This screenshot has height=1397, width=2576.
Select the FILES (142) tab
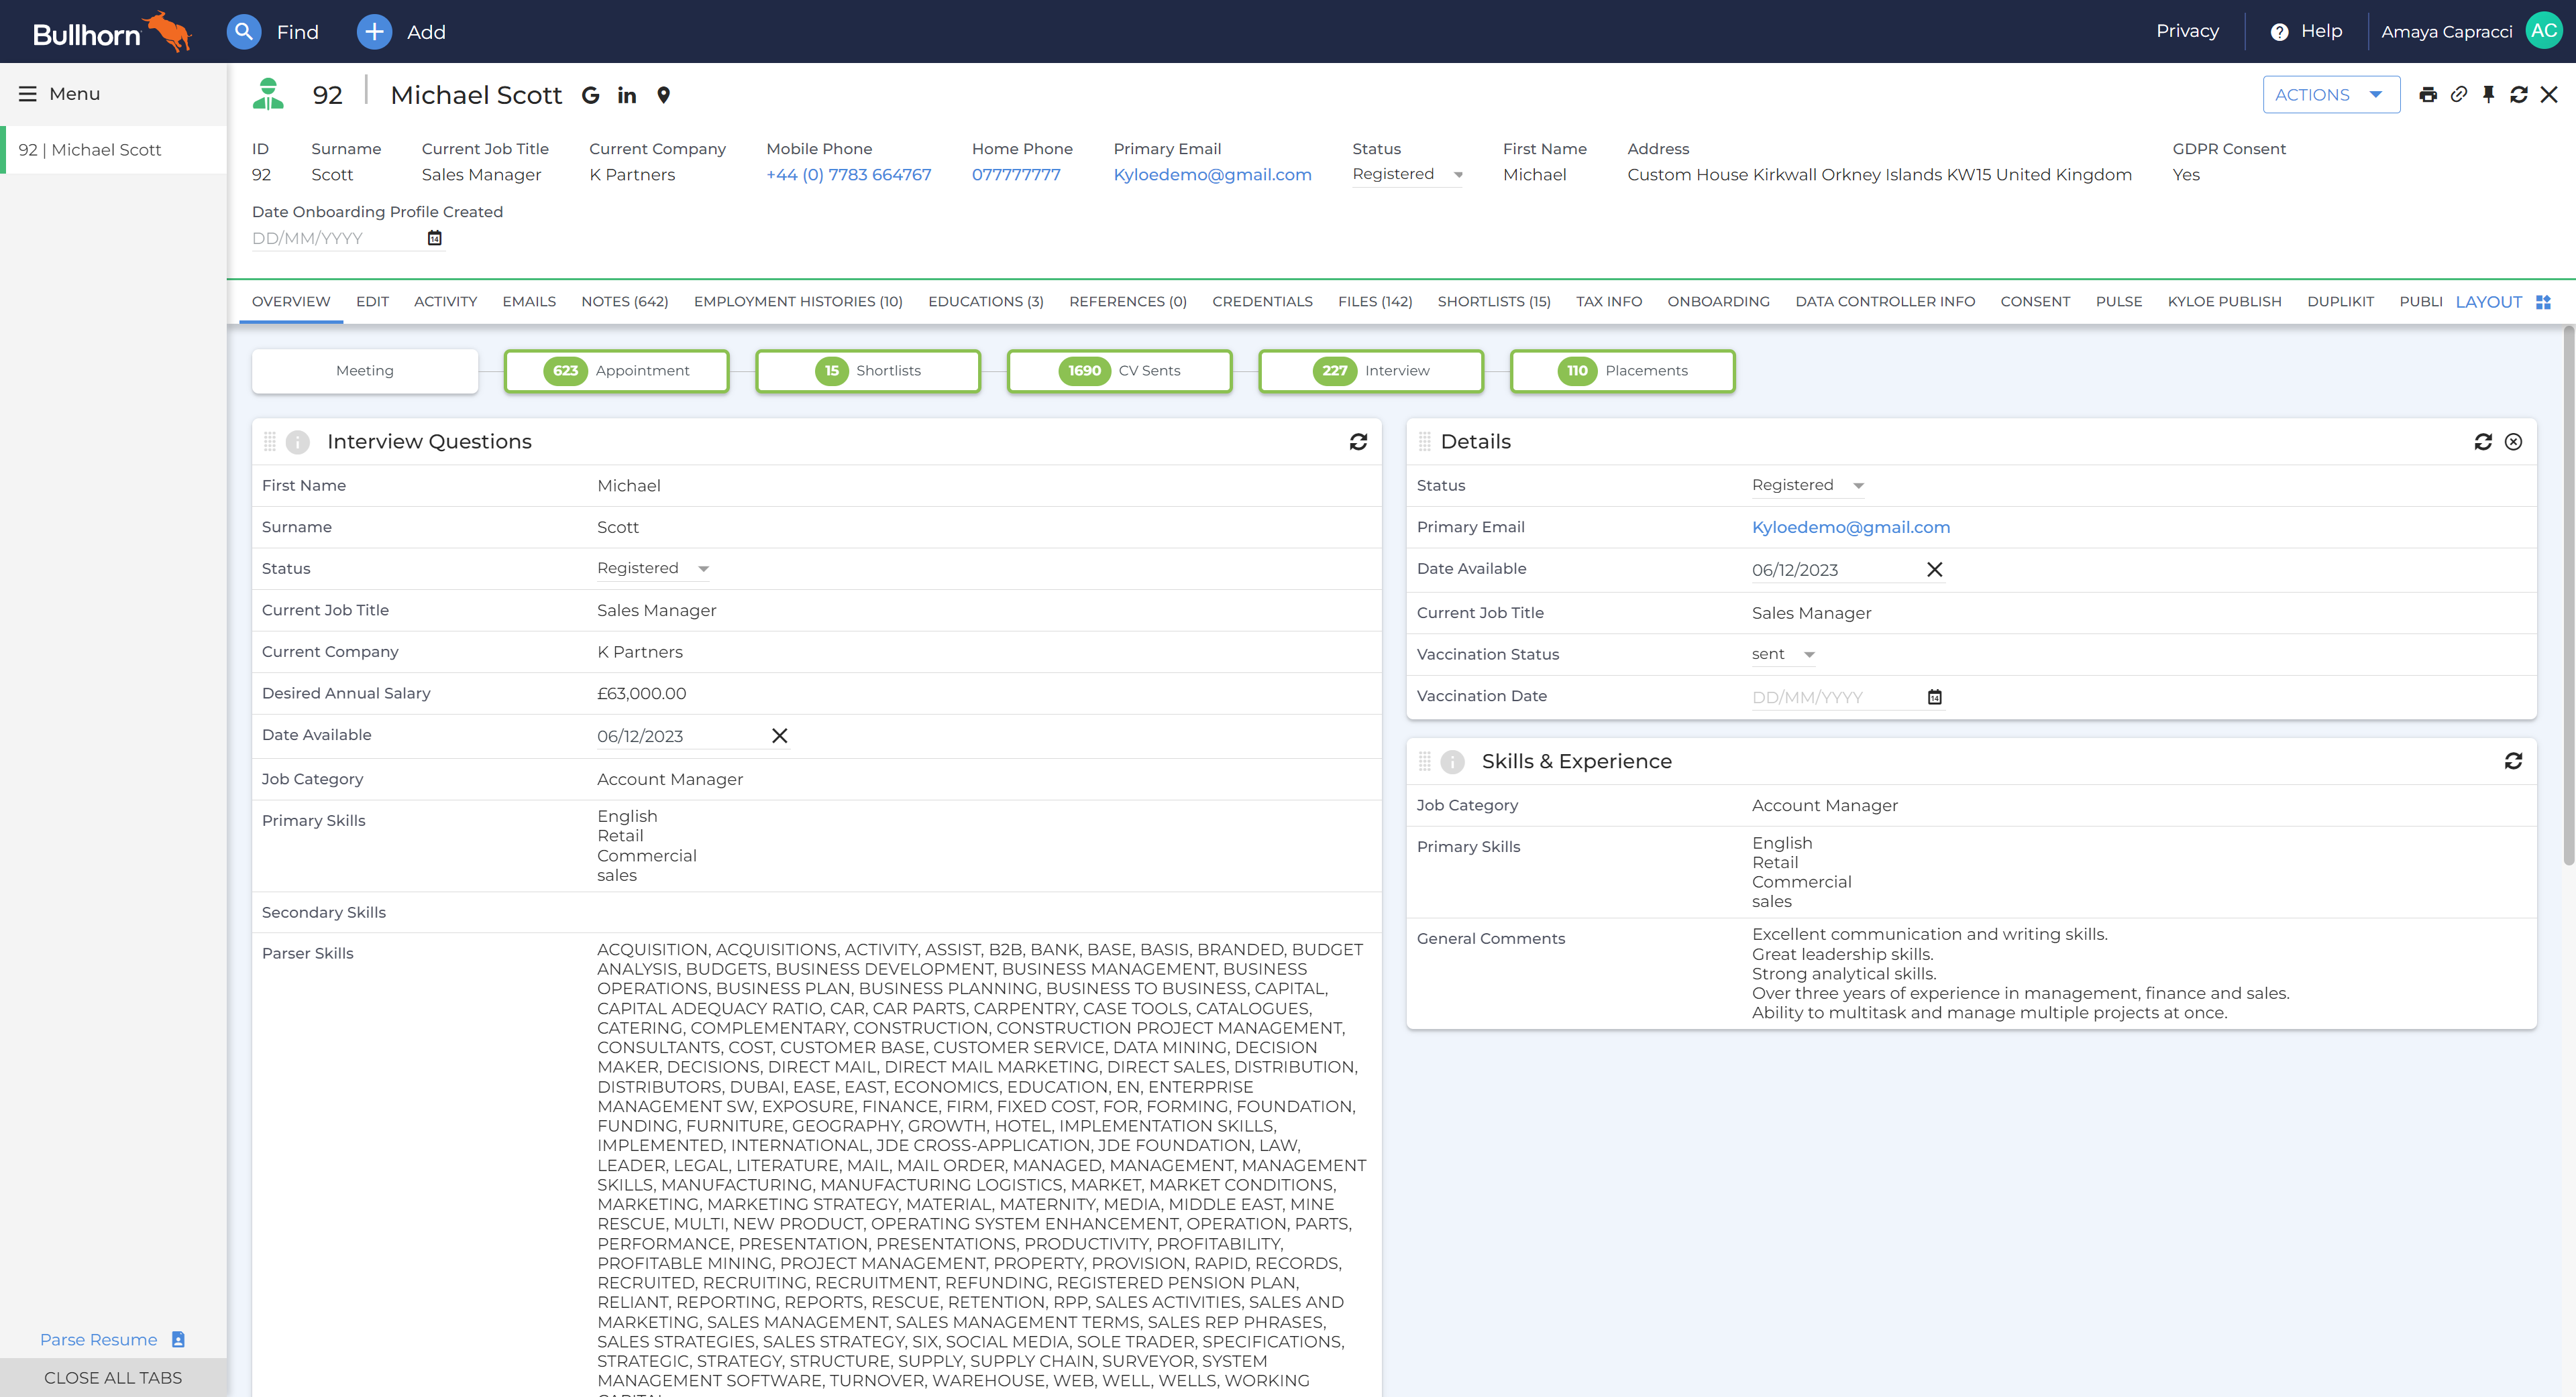(1375, 302)
